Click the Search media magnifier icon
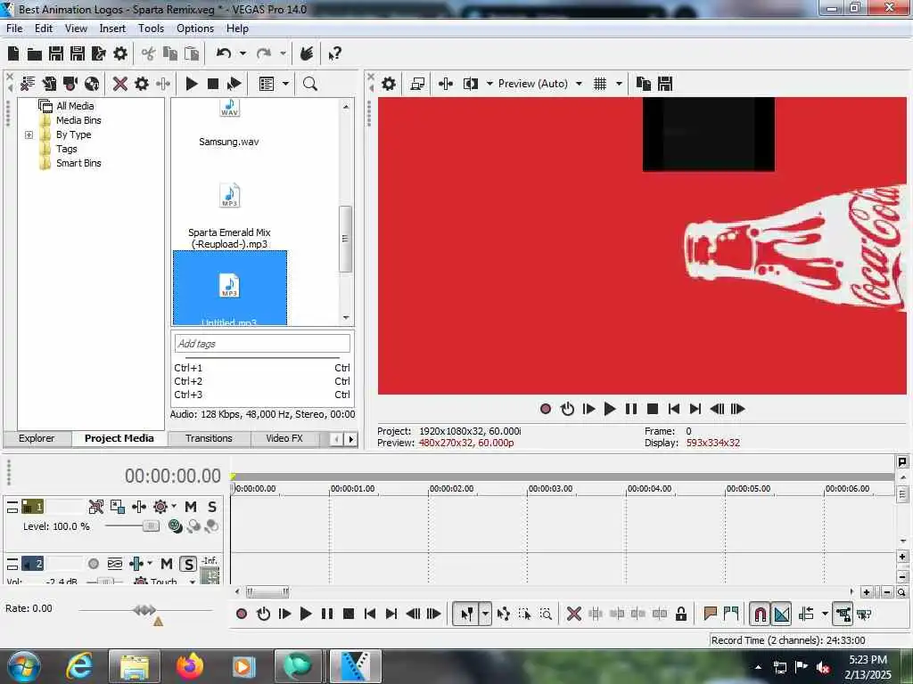 (x=310, y=84)
